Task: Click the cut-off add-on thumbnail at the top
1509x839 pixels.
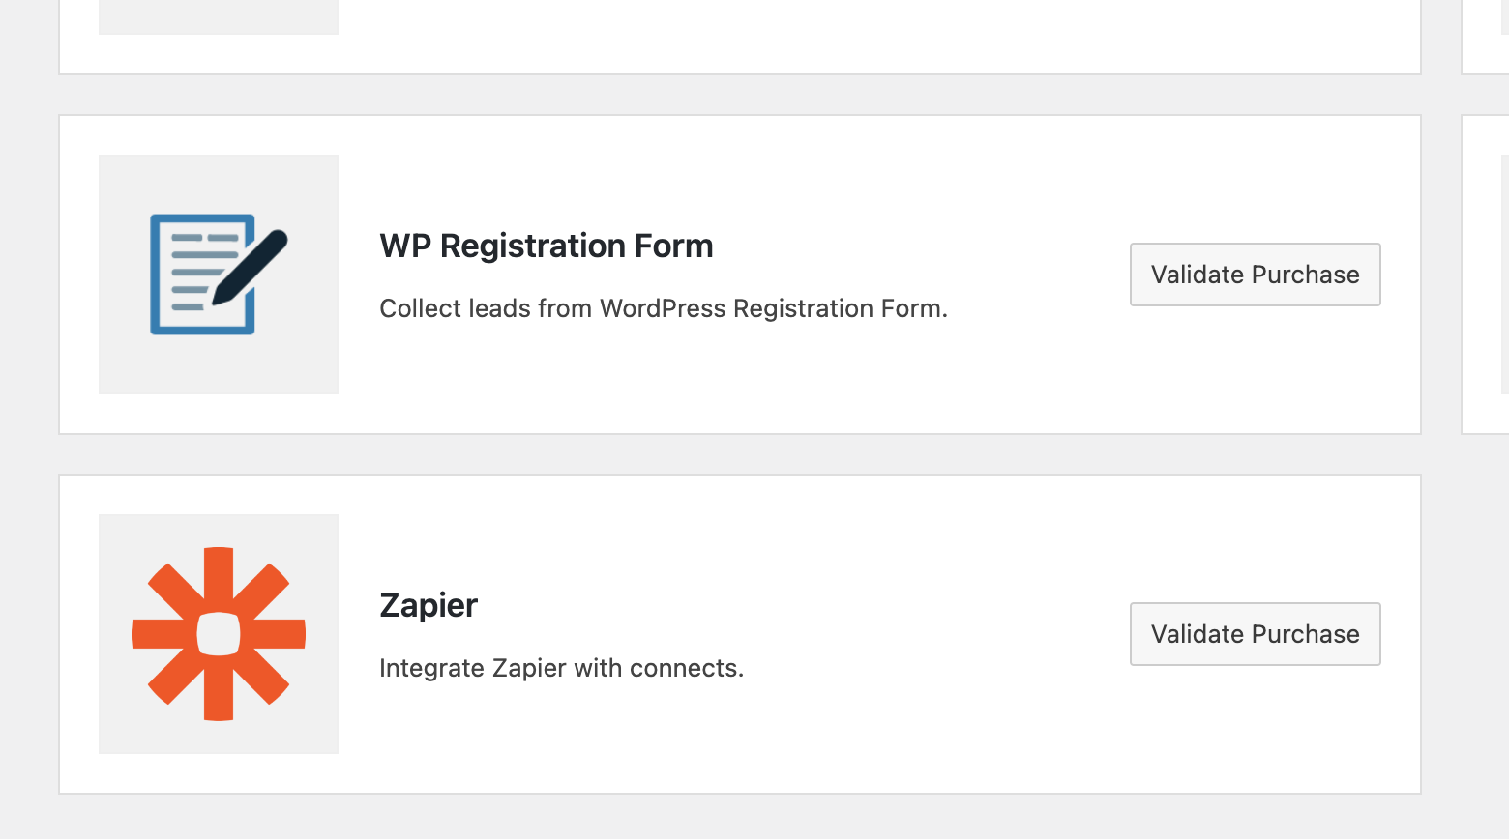Action: pos(219,16)
